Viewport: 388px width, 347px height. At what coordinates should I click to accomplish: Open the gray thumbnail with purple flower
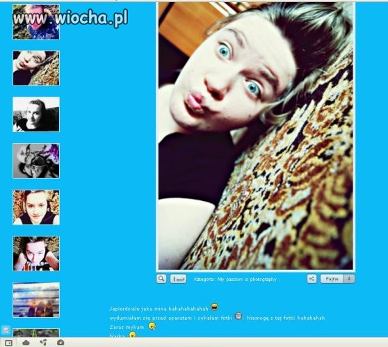coord(36,161)
